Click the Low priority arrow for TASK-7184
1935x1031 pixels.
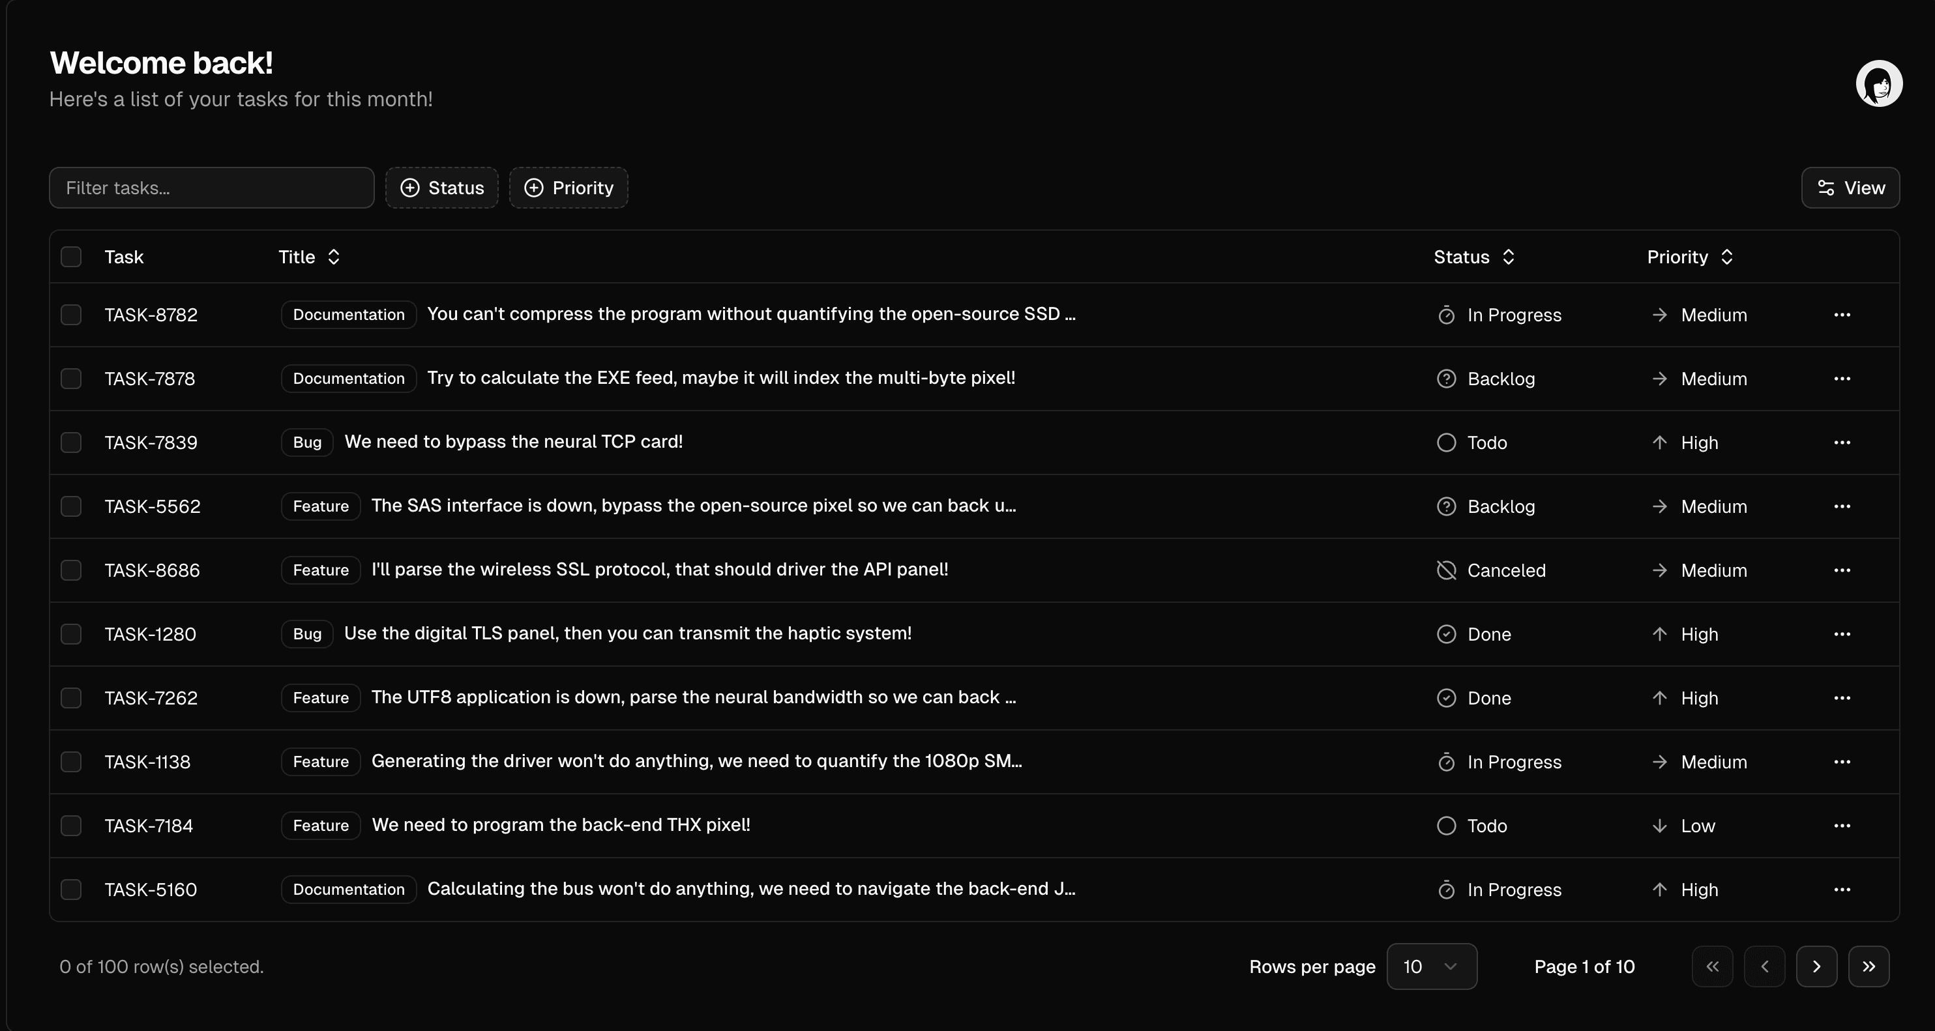coord(1659,825)
